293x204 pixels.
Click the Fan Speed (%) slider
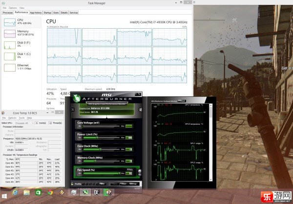(101, 173)
